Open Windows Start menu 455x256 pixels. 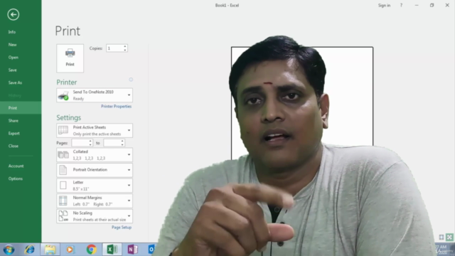(9, 250)
